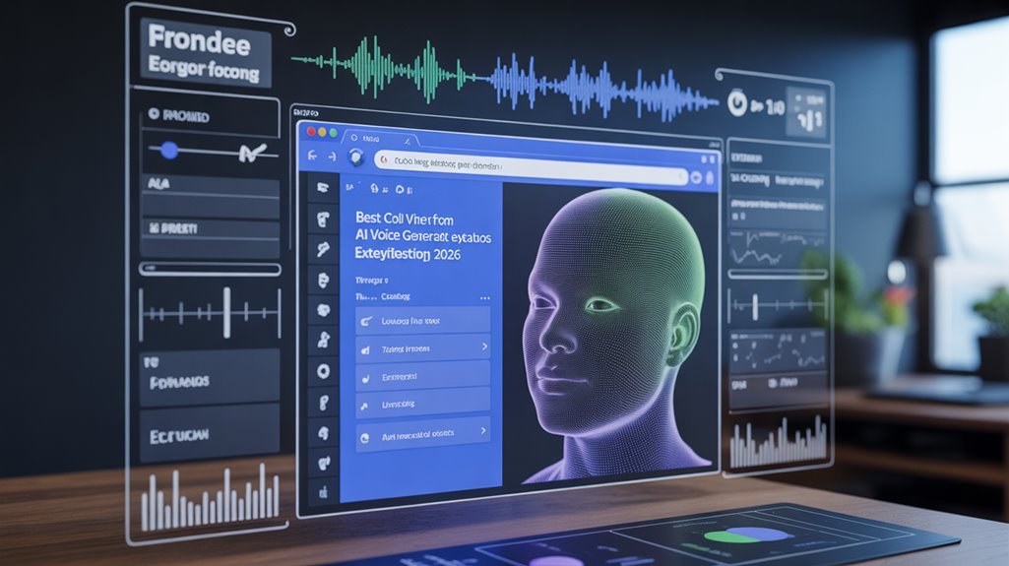This screenshot has width=1009, height=566.
Task: Select the 'Emmerald' list row
Action: click(422, 376)
